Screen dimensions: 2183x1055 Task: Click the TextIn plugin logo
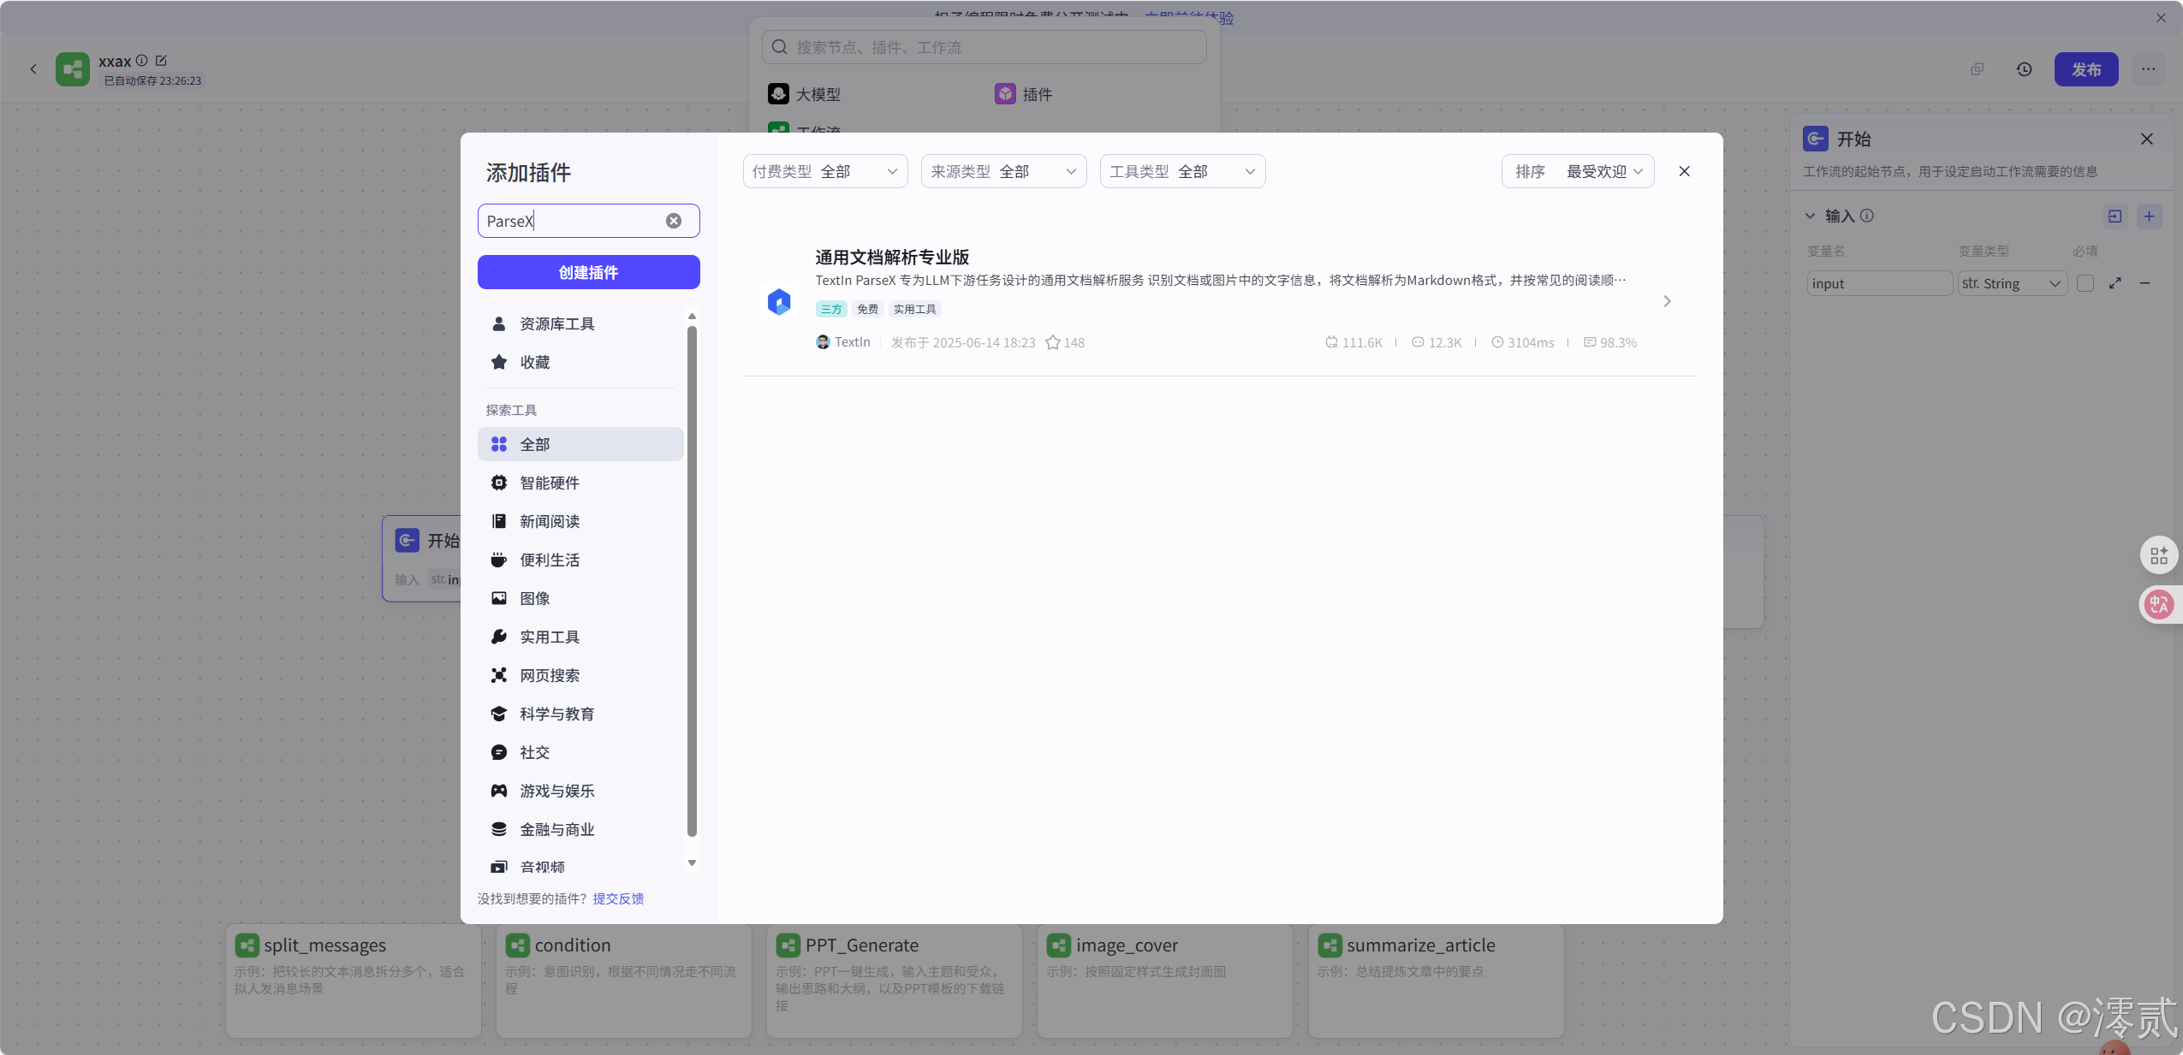[777, 301]
